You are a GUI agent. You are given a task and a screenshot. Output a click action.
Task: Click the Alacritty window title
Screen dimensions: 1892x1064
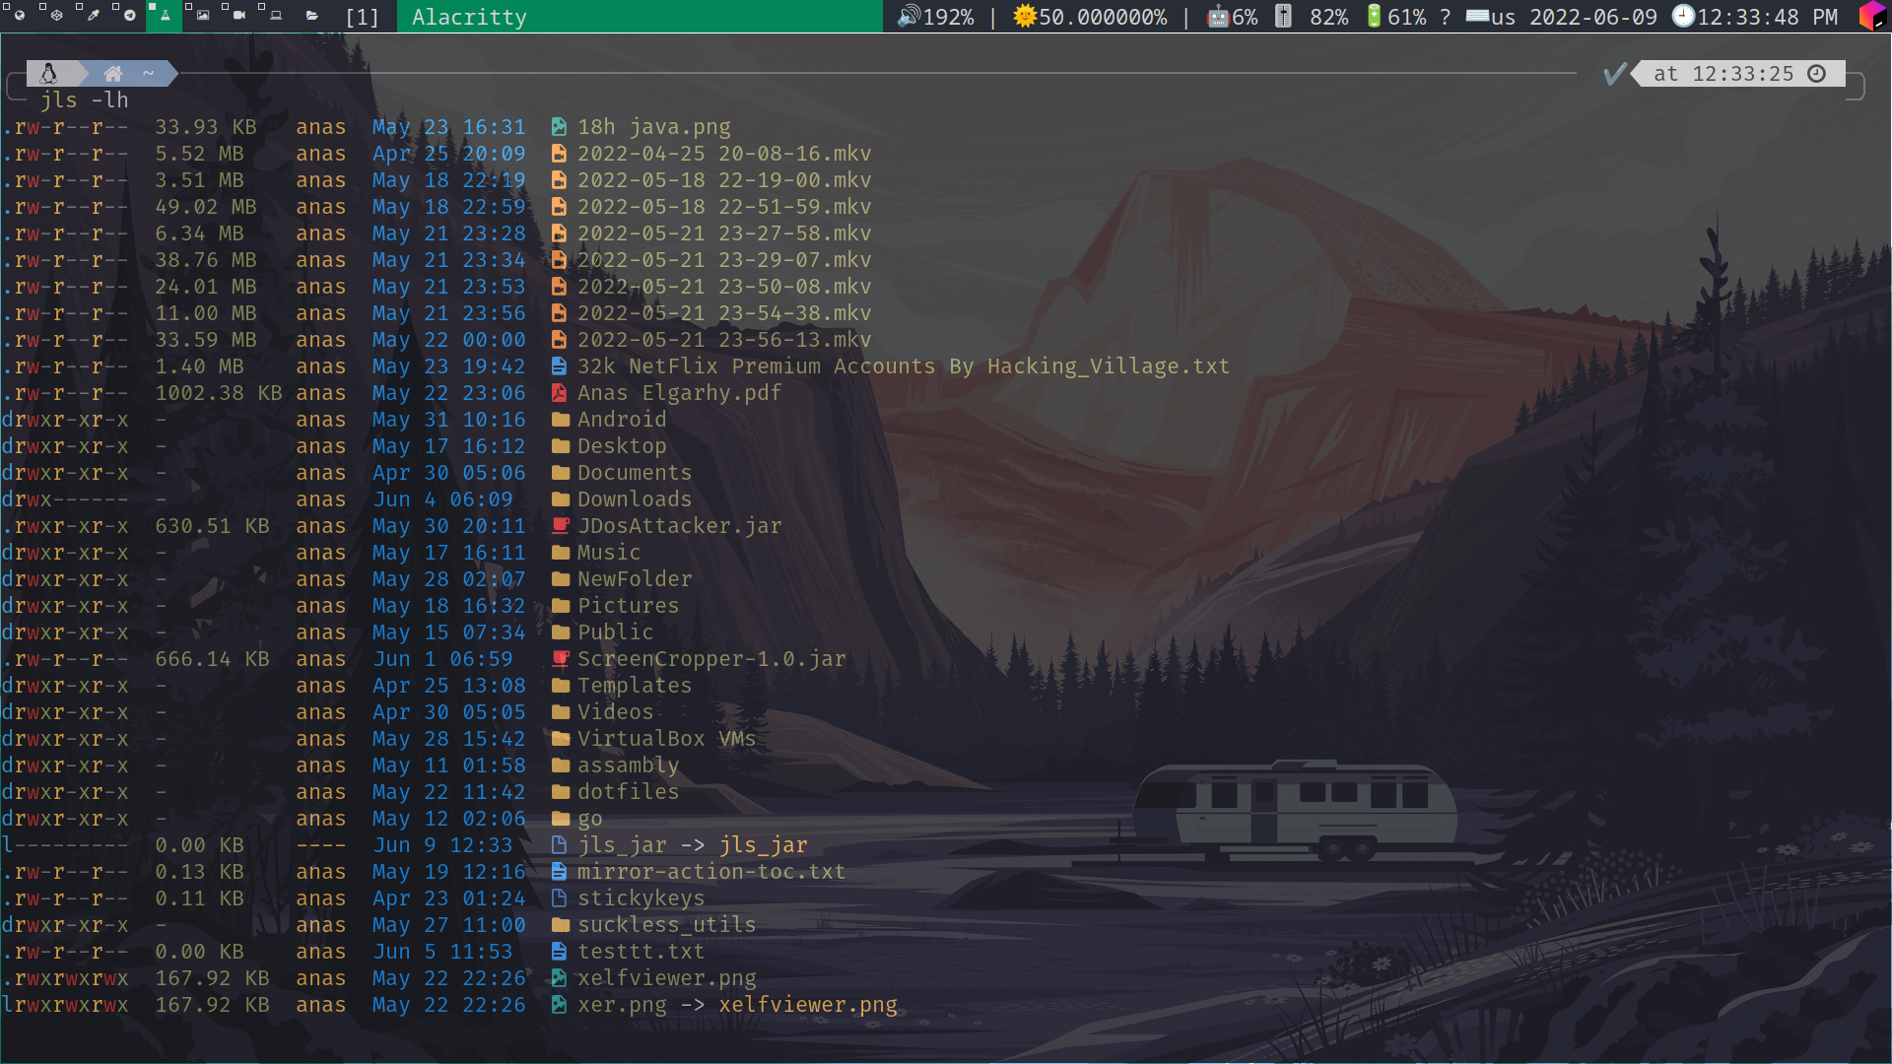469,17
